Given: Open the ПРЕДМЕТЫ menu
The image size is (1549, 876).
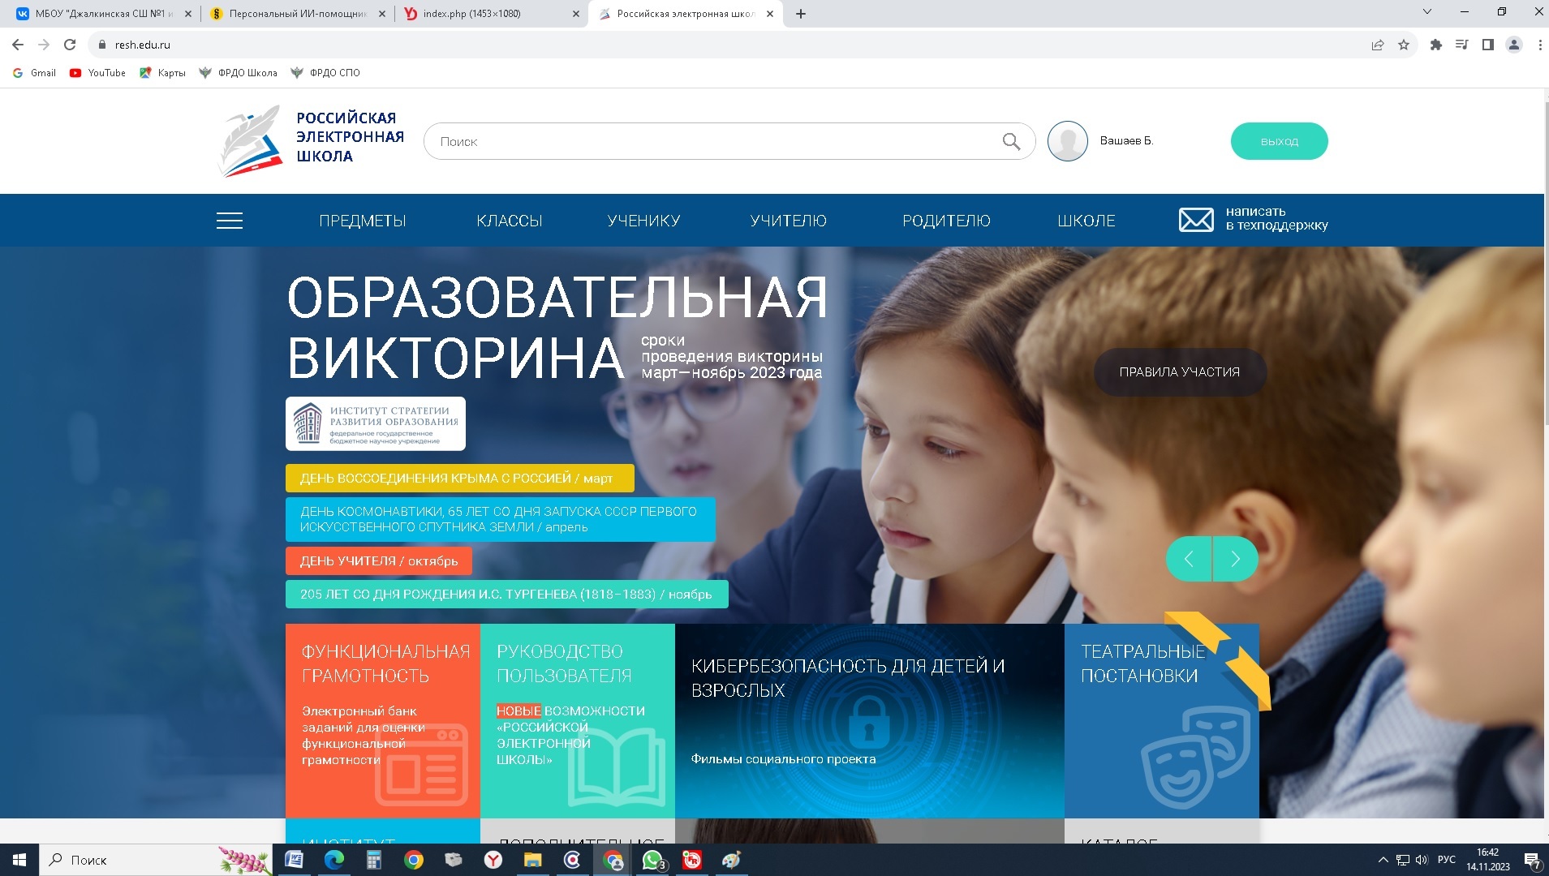Looking at the screenshot, I should [362, 221].
